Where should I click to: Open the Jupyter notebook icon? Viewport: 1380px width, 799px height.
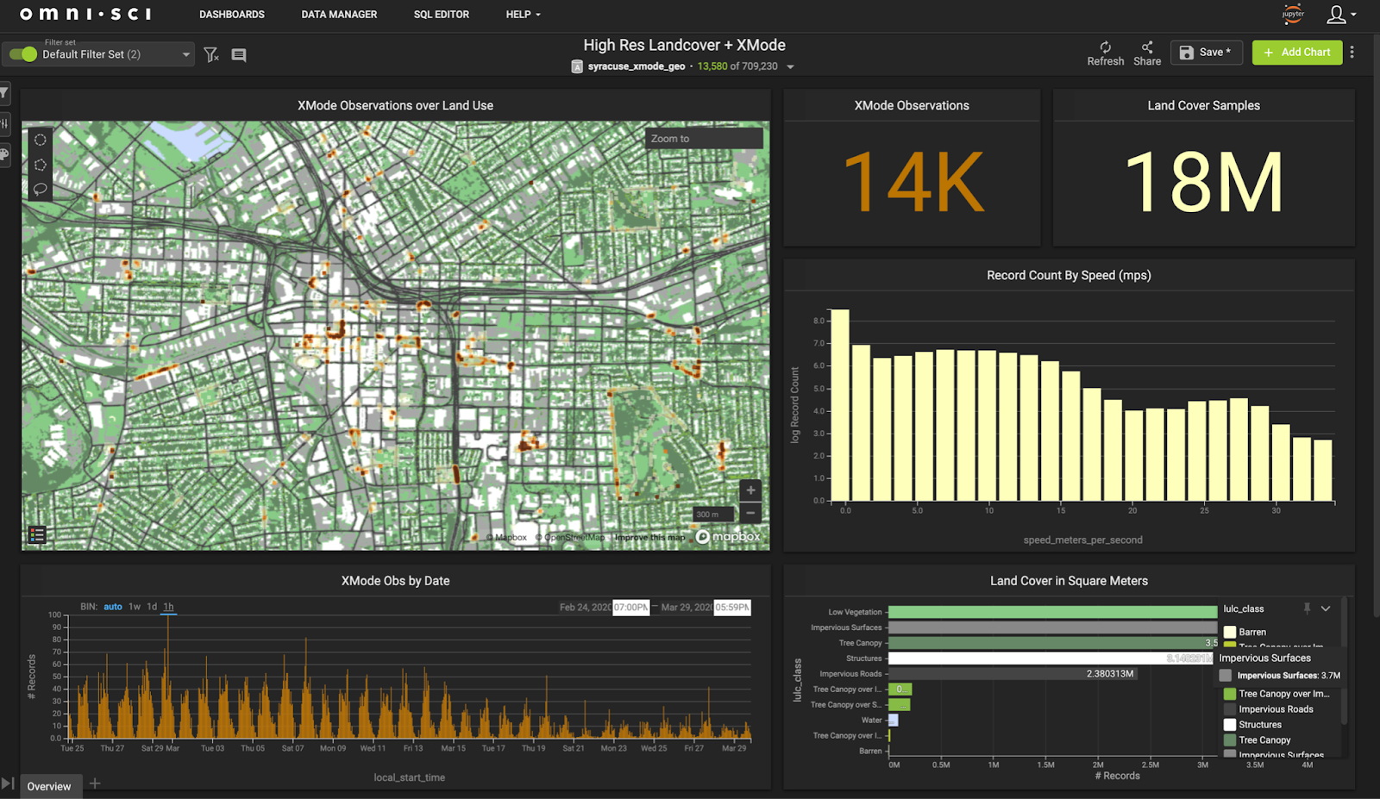[1293, 14]
